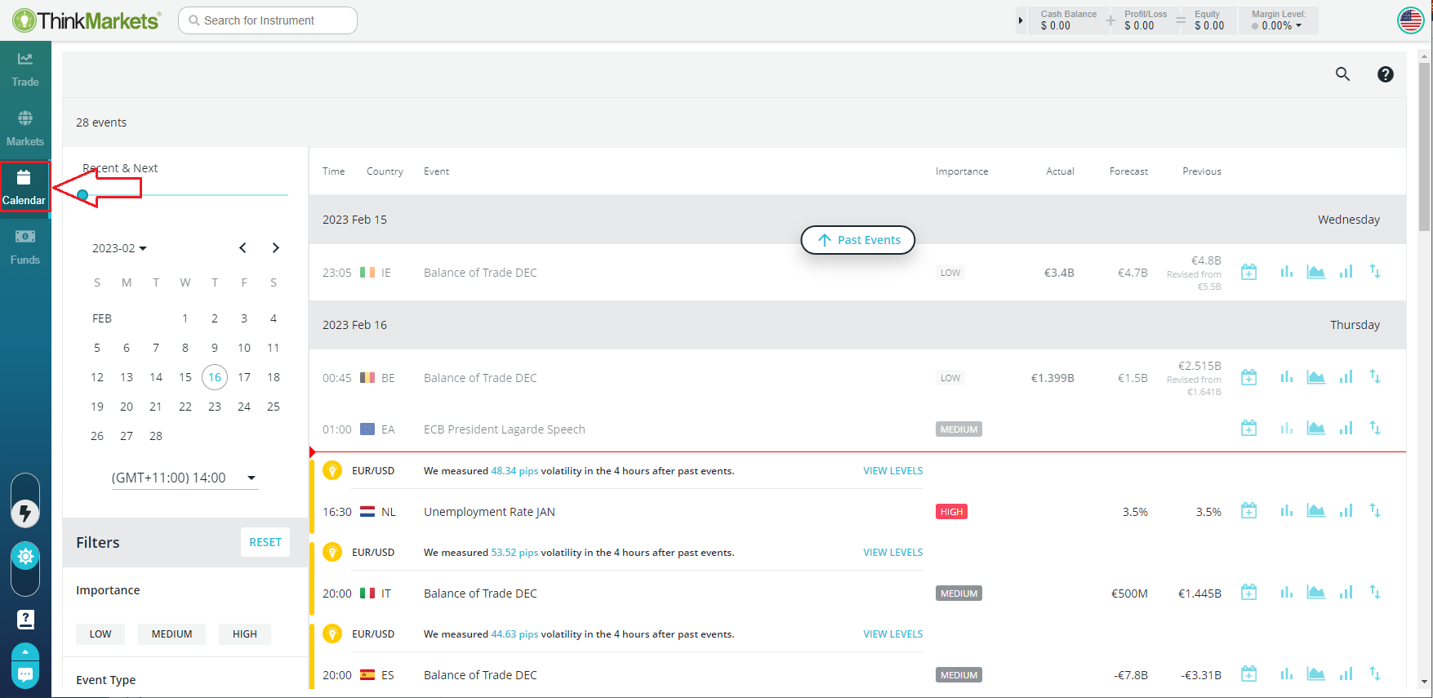
Task: Go to previous month with left chevron
Action: (243, 248)
